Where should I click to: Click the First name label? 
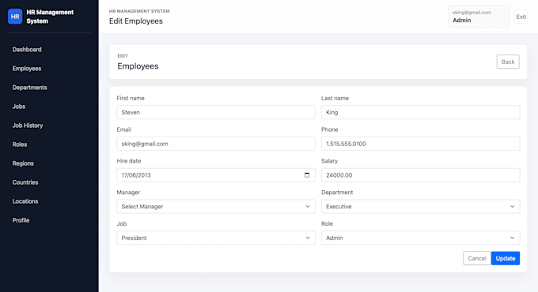(x=131, y=98)
